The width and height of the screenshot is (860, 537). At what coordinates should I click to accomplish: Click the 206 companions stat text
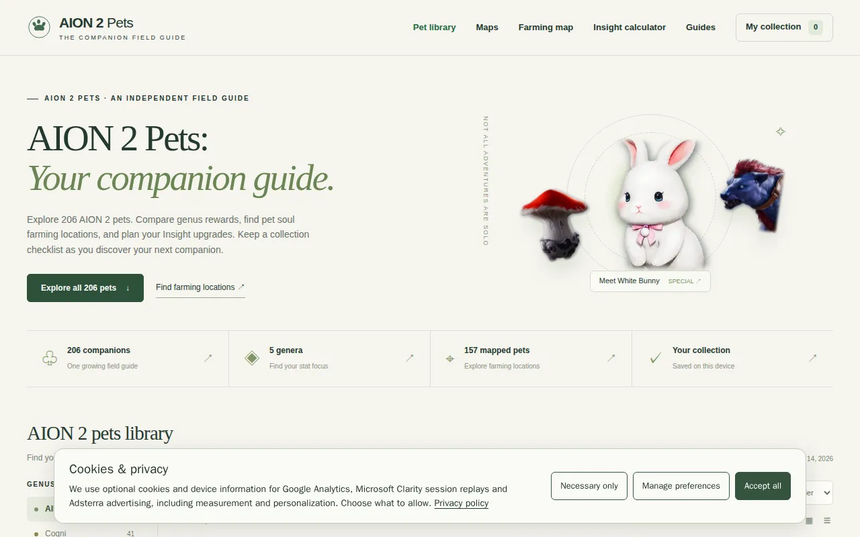click(x=99, y=350)
